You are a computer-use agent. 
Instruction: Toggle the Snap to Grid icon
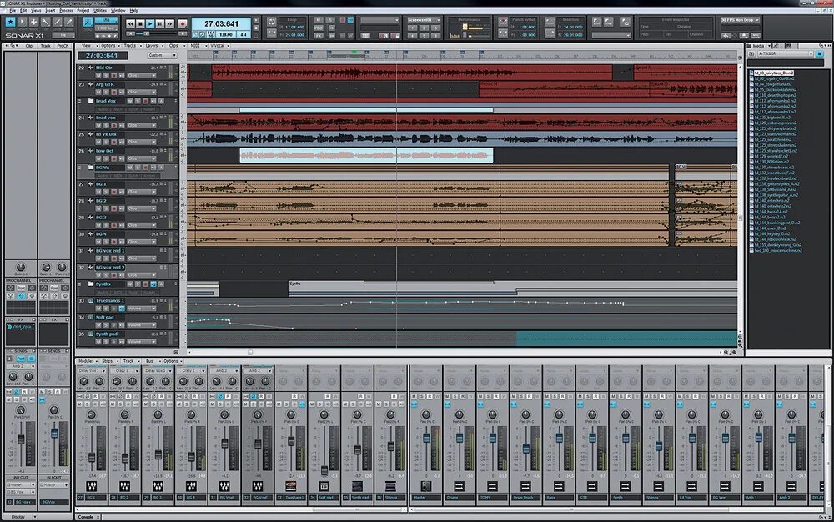pyautogui.click(x=88, y=22)
